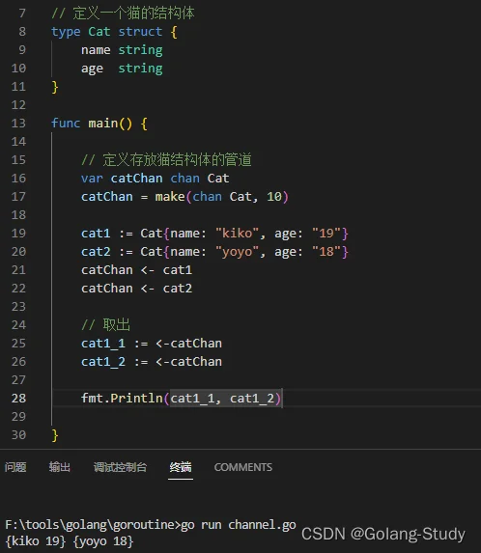Click 'catChan <- cat2' statement
This screenshot has height=553, width=481.
point(137,289)
